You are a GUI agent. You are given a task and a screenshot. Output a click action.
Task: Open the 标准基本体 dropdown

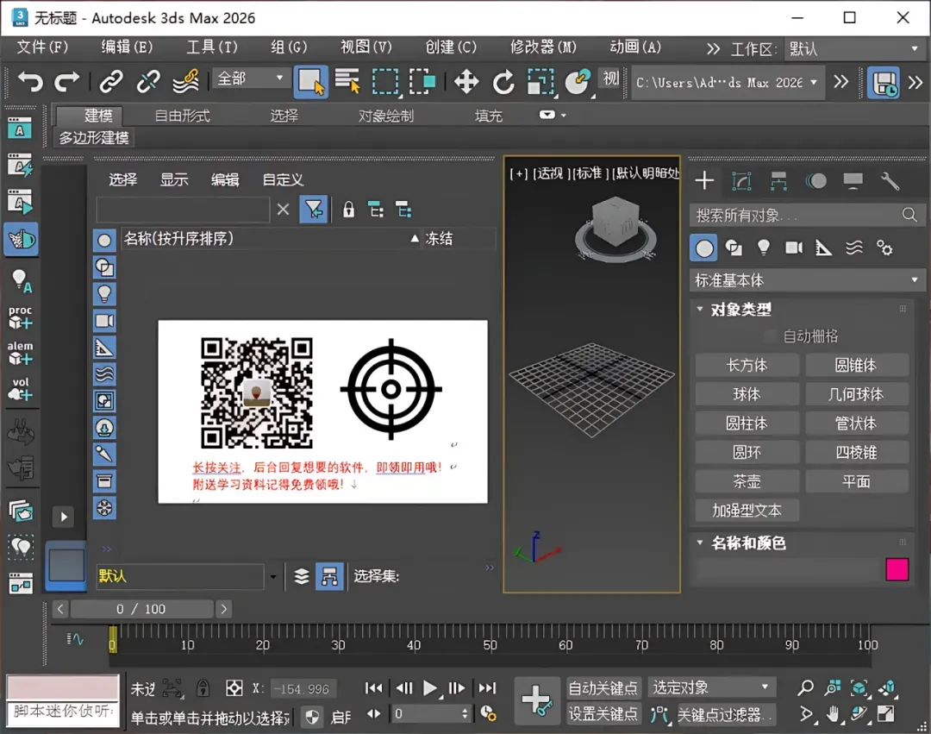click(807, 280)
